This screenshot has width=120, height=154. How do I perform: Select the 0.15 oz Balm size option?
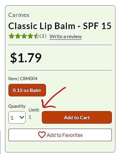pyautogui.click(x=27, y=90)
